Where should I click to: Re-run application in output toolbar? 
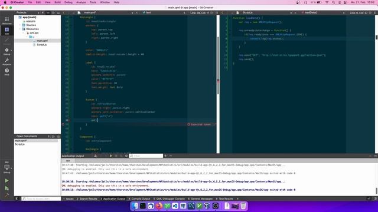point(111,155)
